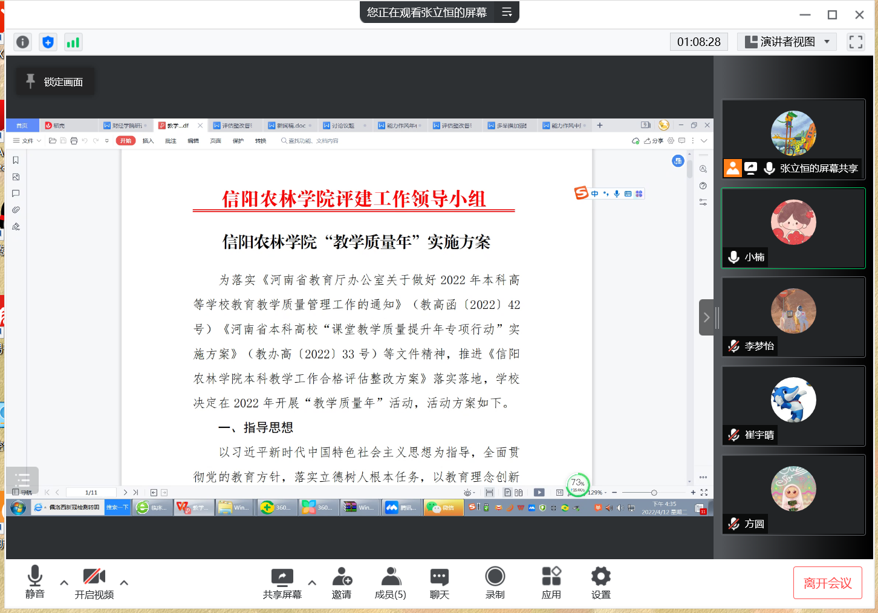This screenshot has height=613, width=878.
Task: Check the green network signal icon
Action: click(73, 42)
